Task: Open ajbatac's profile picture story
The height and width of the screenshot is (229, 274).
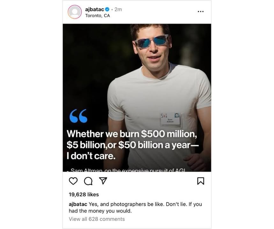Action: (x=75, y=12)
